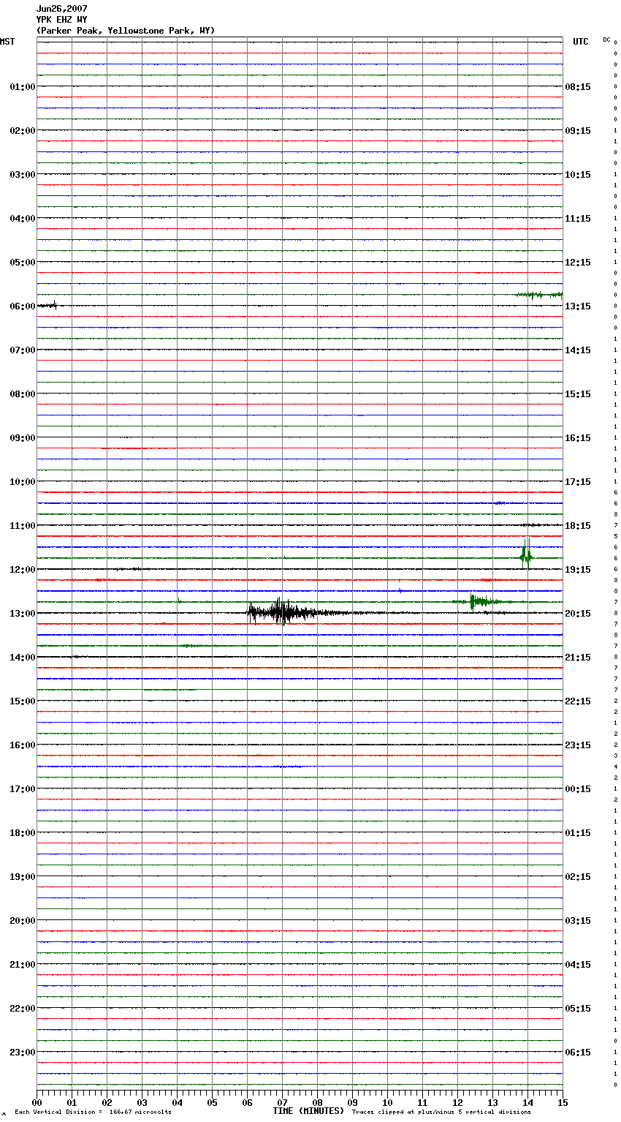Viewport: 621px width, 1122px height.
Task: Click the 15 minute tick label
Action: pos(562,1102)
